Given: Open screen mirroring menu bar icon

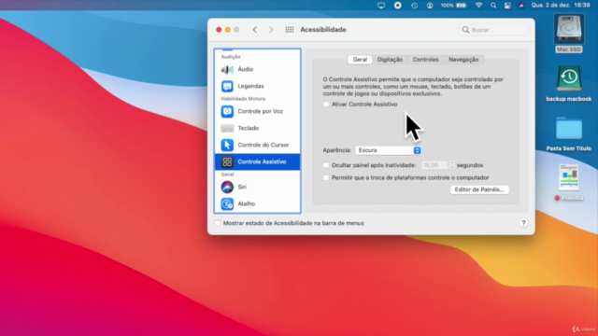Looking at the screenshot, I should (381, 6).
